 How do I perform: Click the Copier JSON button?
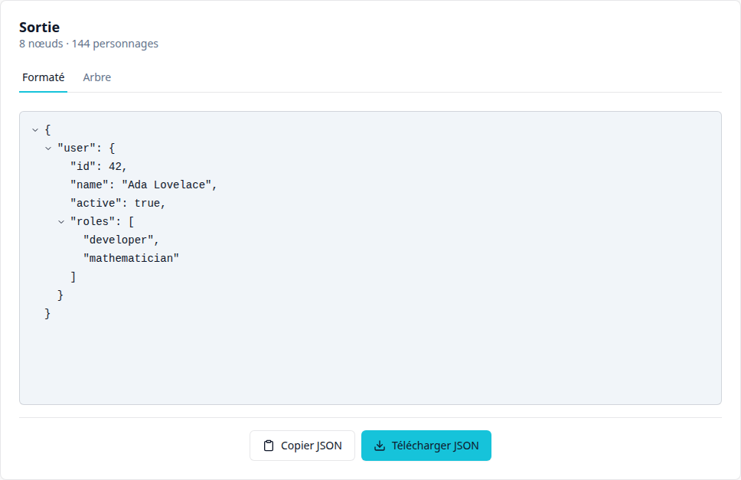tap(302, 446)
